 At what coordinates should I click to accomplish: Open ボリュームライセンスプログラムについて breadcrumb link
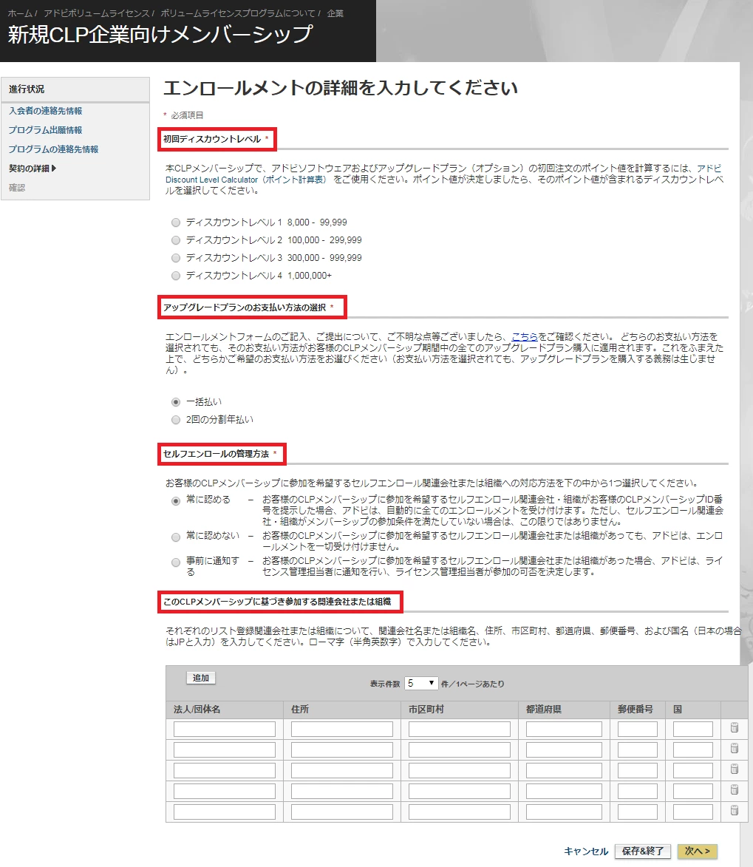point(238,13)
